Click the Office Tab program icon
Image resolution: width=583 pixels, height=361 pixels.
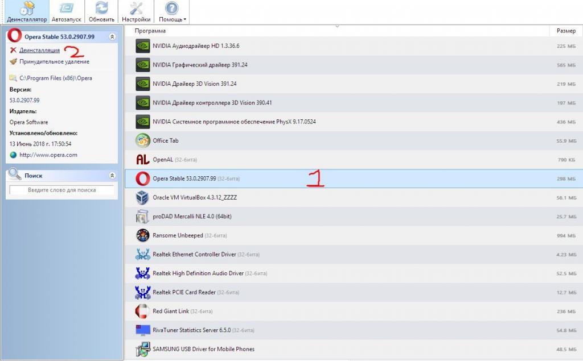[143, 141]
